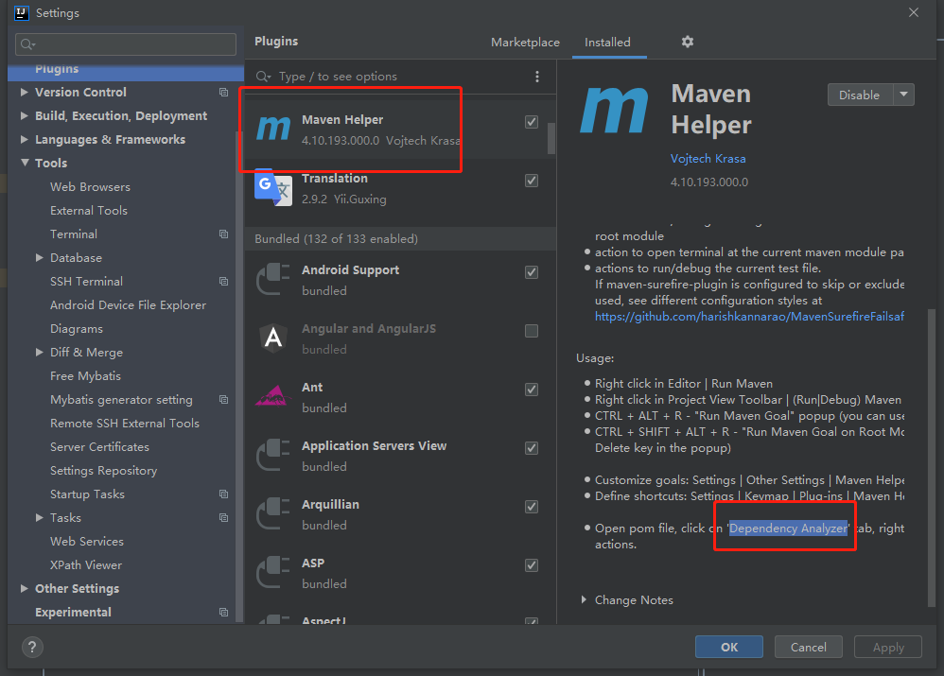Viewport: 944px width, 676px height.
Task: Click the project-level icon beside Experimental
Action: tap(224, 613)
